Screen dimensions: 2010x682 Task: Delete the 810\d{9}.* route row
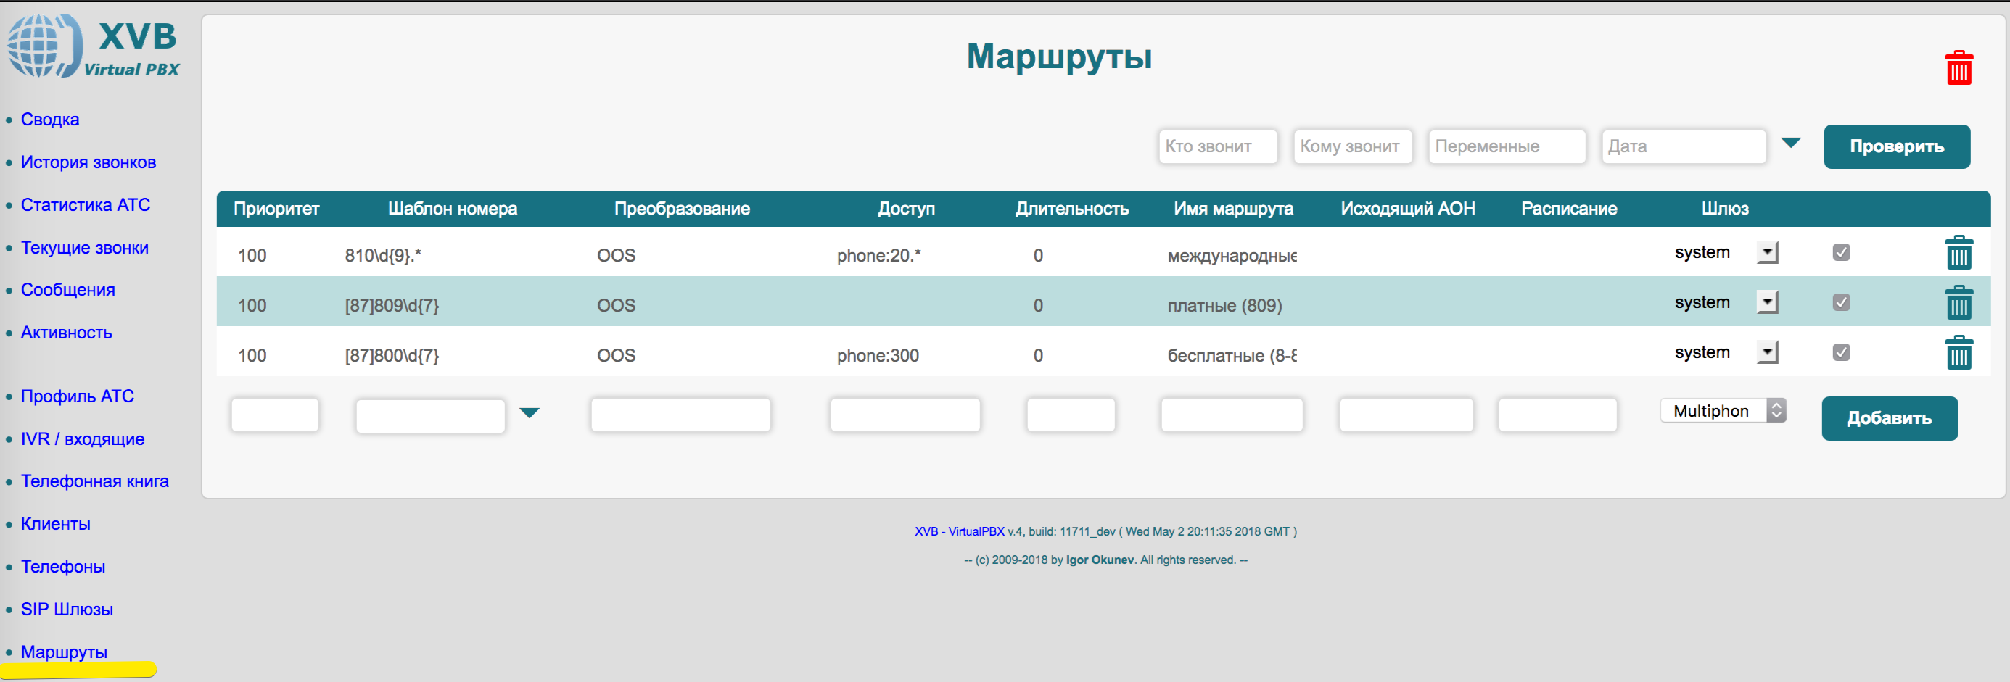(x=1958, y=254)
